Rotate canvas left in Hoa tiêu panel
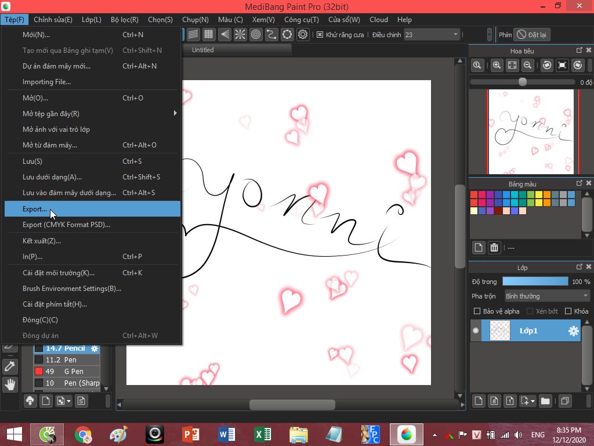Image resolution: width=594 pixels, height=446 pixels. [x=546, y=65]
